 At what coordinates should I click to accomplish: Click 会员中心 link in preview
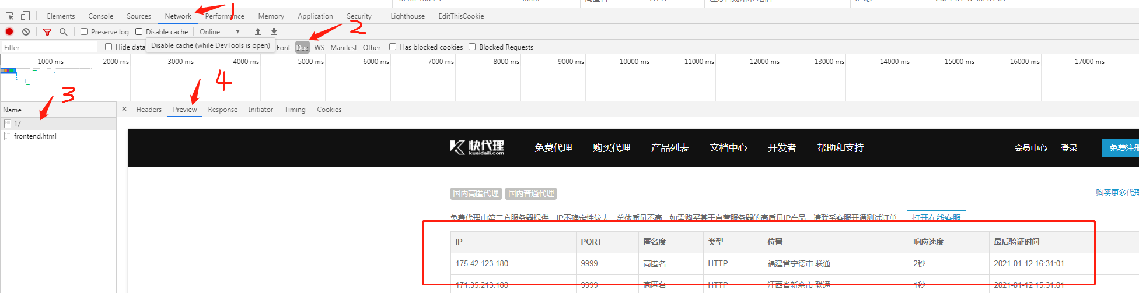click(1030, 148)
